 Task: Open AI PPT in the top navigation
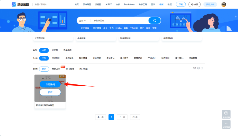[x=109, y=4]
